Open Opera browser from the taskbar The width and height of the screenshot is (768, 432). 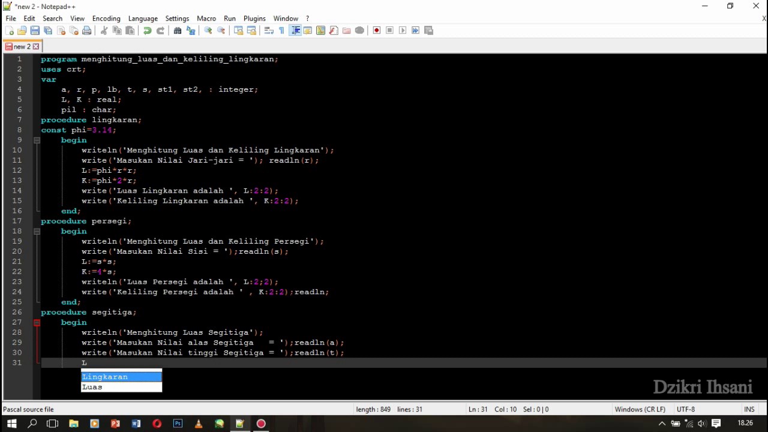(x=157, y=424)
